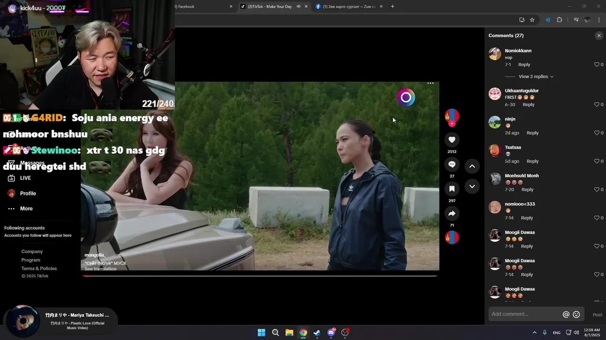606x340 pixels.
Task: Open Discord from the taskbar
Action: point(331,332)
